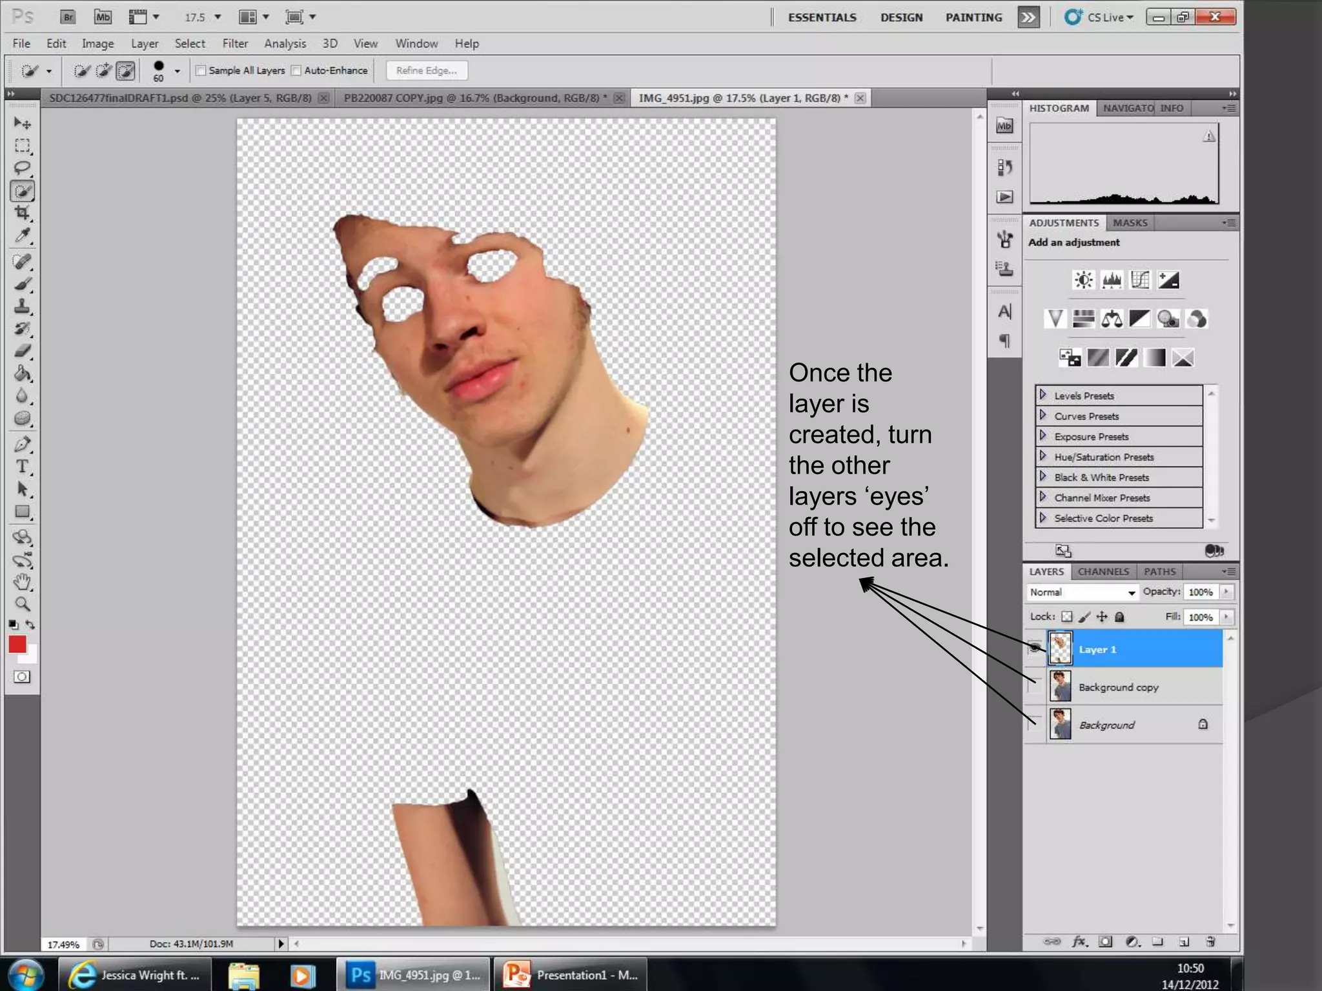Enable the Auto-Enhance checkbox
Screen dimensions: 1322x991
click(296, 70)
